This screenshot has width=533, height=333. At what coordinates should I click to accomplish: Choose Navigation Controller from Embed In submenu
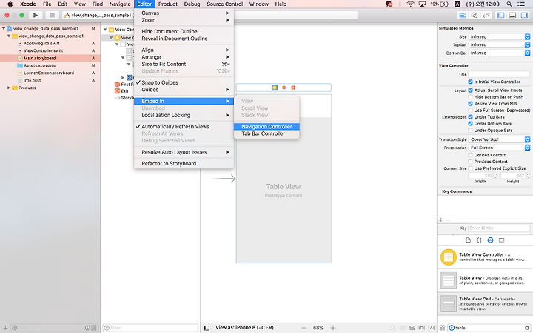pyautogui.click(x=266, y=126)
